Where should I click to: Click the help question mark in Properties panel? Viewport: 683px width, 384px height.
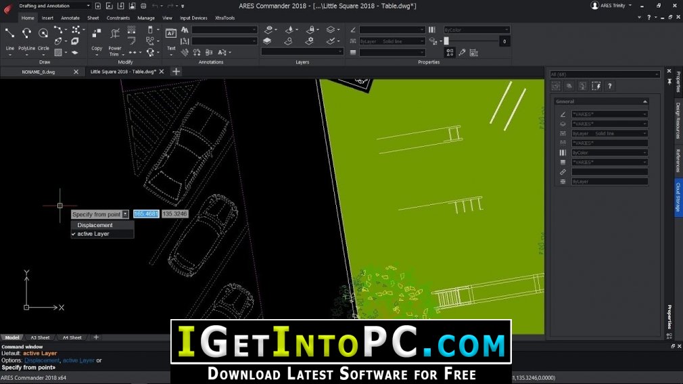point(610,86)
